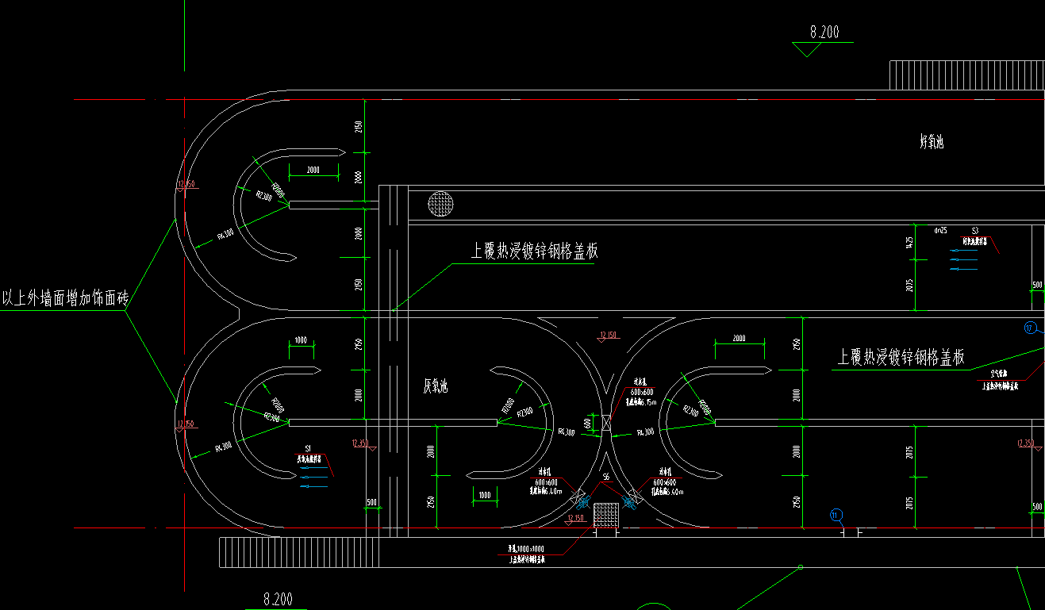This screenshot has height=610, width=1045.
Task: Select the 600 dimension beside crossed opening
Action: click(x=588, y=424)
